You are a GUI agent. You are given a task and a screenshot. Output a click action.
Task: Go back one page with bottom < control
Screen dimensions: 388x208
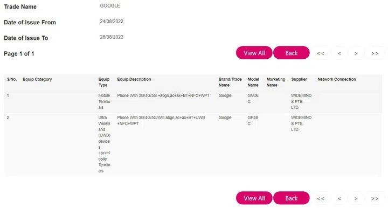[x=339, y=198]
